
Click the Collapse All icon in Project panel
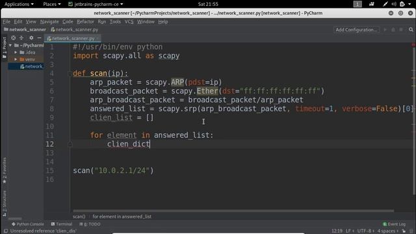pyautogui.click(x=21, y=38)
